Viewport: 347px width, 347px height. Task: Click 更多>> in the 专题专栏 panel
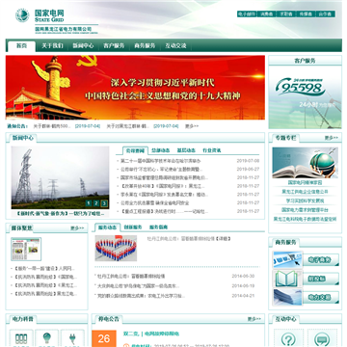pyautogui.click(x=332, y=138)
